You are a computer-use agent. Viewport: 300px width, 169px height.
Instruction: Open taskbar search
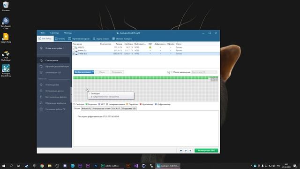tap(11, 166)
